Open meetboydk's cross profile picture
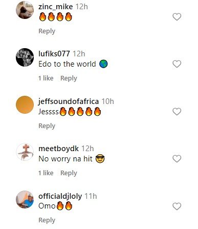 pos(25,152)
